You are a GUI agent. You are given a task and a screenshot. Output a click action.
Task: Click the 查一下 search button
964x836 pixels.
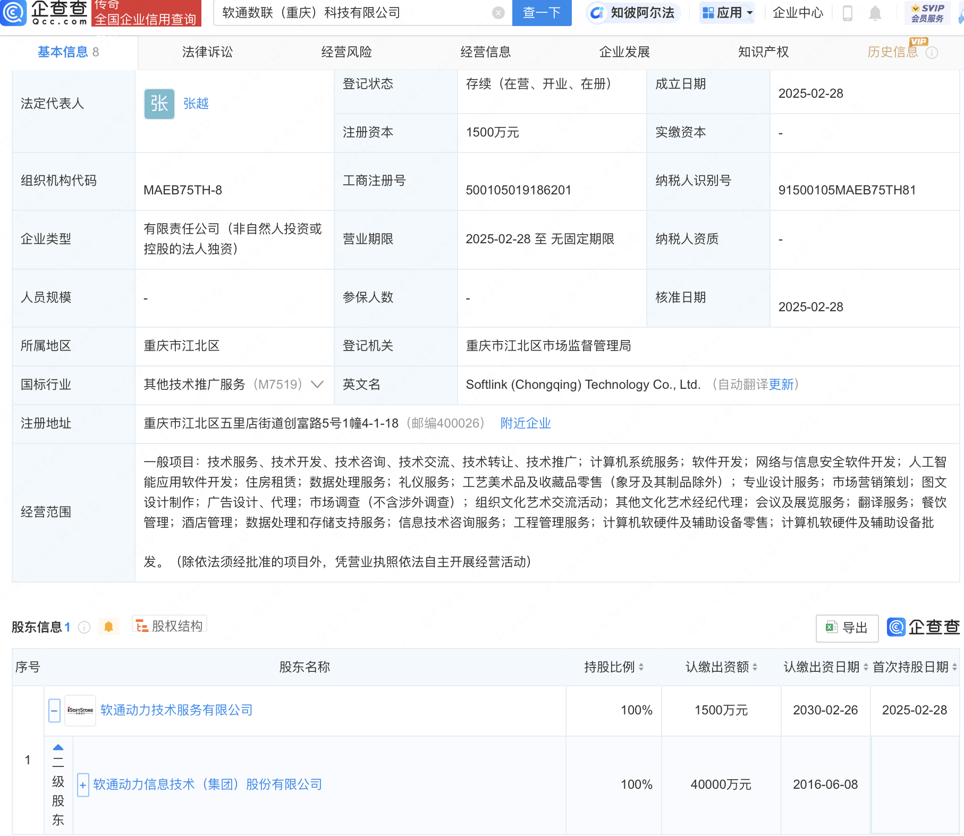(542, 13)
